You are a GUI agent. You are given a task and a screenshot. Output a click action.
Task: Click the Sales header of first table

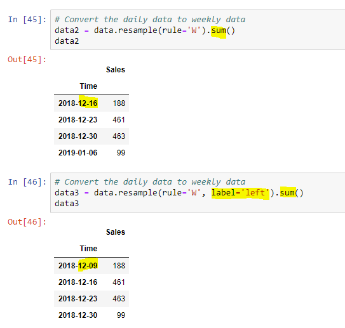point(115,70)
